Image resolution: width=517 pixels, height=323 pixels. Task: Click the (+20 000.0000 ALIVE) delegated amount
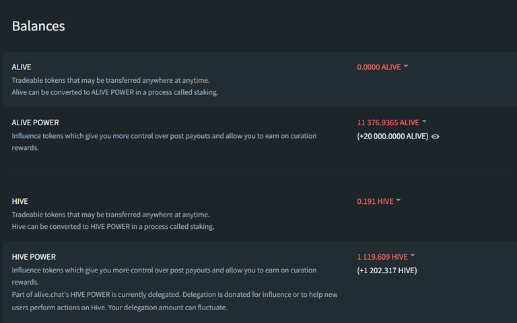(392, 136)
